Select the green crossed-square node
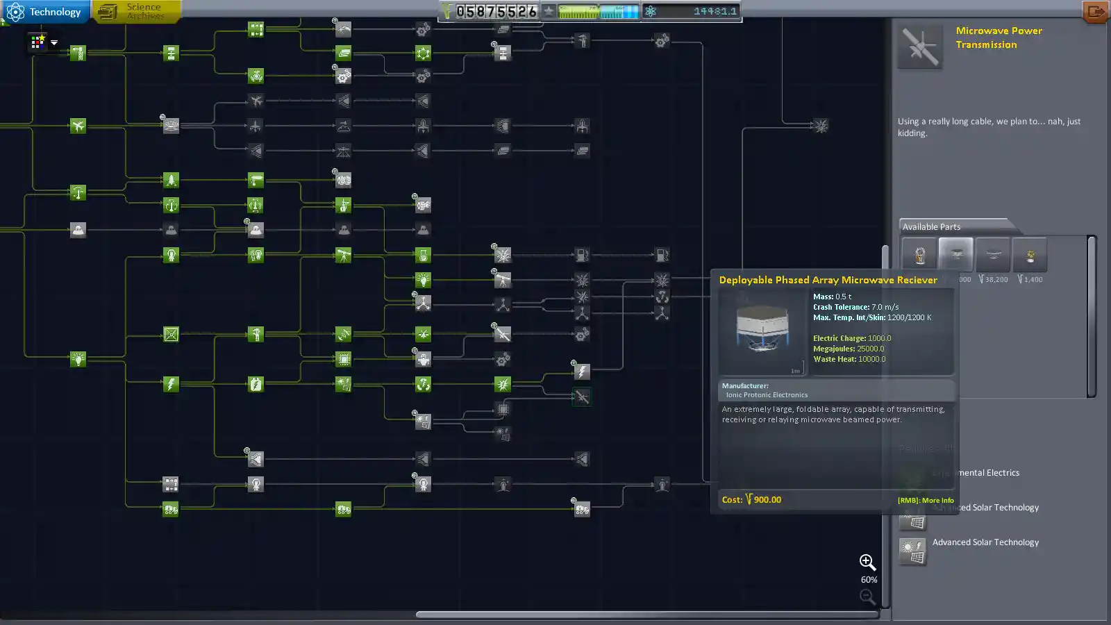The image size is (1111, 625). coord(171,334)
